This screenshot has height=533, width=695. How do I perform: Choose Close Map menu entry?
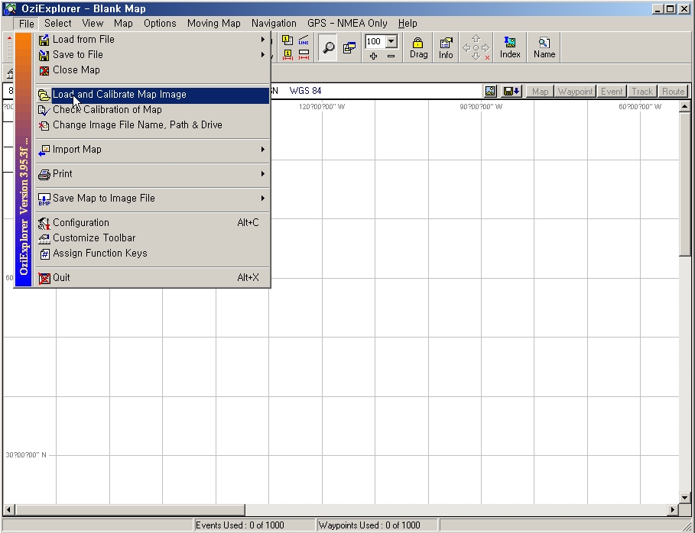[153, 70]
